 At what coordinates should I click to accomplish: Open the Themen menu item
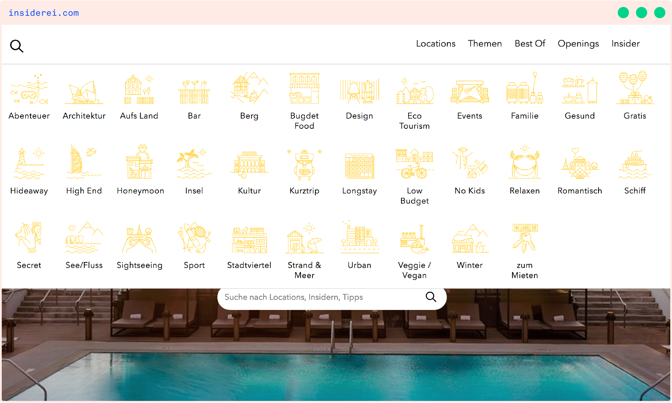(x=485, y=44)
